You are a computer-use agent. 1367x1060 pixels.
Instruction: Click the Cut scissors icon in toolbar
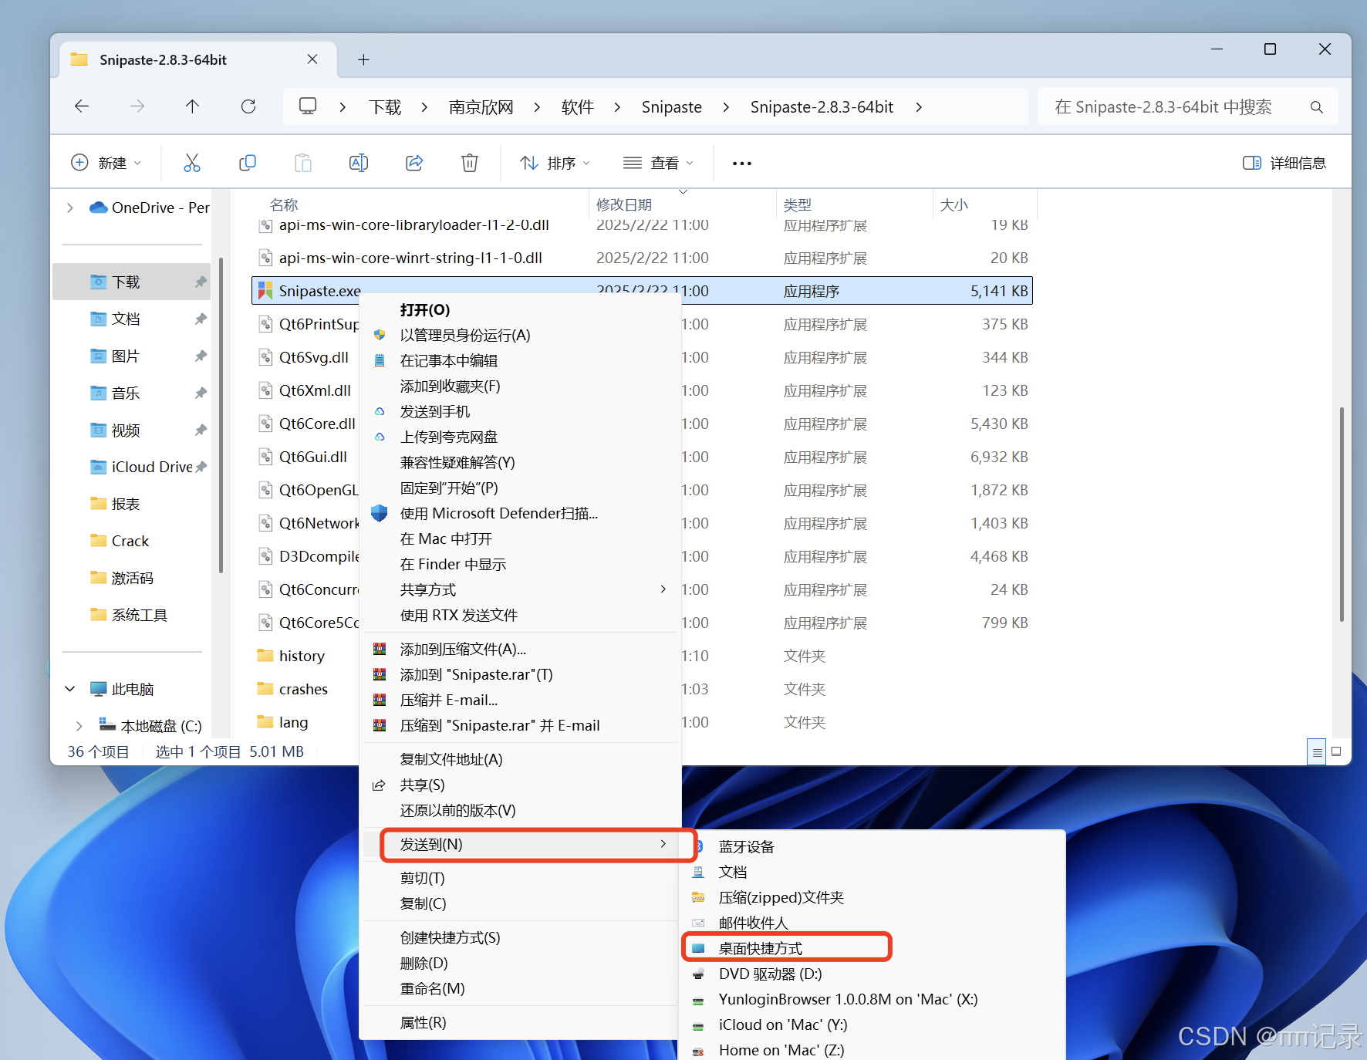191,163
